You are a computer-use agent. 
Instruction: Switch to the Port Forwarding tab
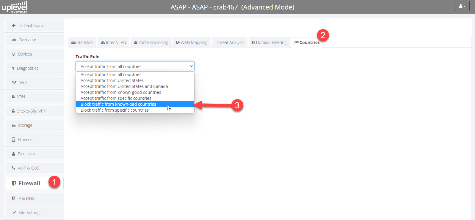coord(151,42)
